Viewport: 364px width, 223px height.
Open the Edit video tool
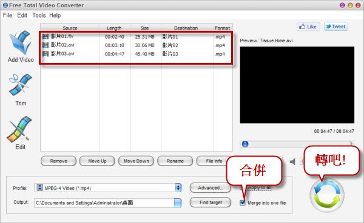click(x=19, y=129)
